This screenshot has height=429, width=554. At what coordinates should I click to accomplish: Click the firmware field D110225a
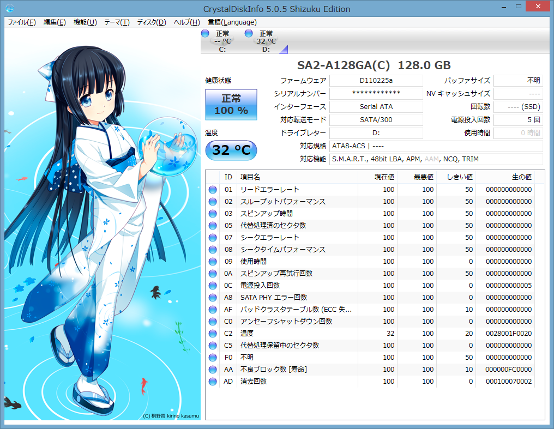pos(376,81)
